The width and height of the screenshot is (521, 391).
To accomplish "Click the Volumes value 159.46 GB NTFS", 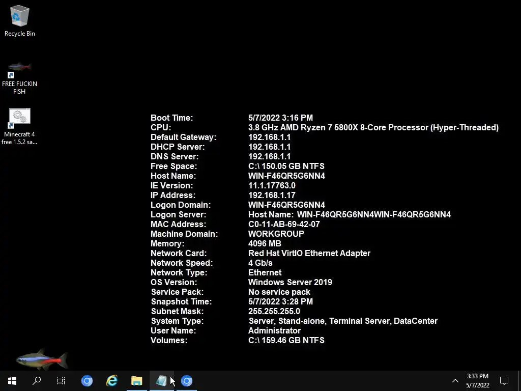I will click(x=286, y=340).
